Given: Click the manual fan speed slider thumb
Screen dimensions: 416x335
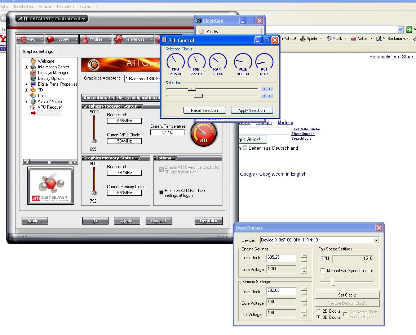Looking at the screenshot, I should point(333,282).
